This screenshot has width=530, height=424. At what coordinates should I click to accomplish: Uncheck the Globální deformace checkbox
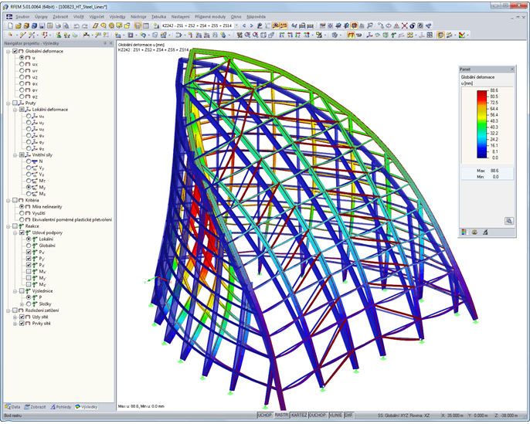coord(15,51)
